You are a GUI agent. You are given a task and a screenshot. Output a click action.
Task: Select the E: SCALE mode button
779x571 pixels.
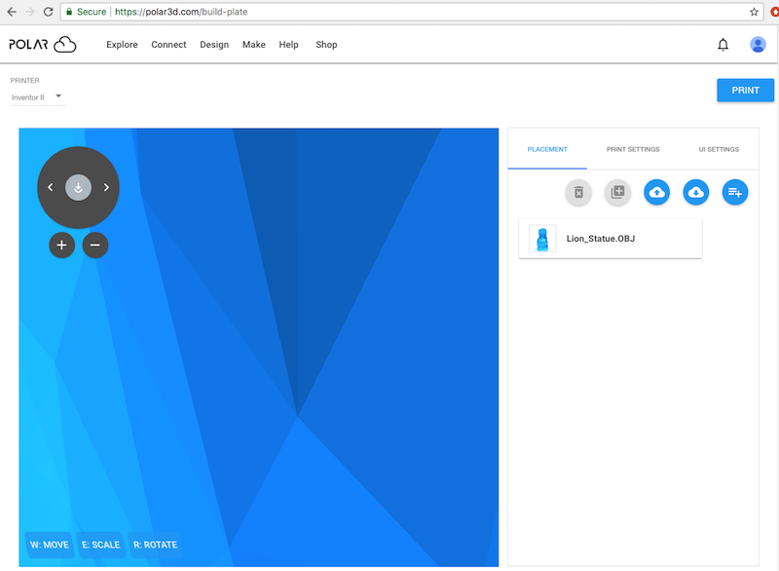click(x=101, y=545)
